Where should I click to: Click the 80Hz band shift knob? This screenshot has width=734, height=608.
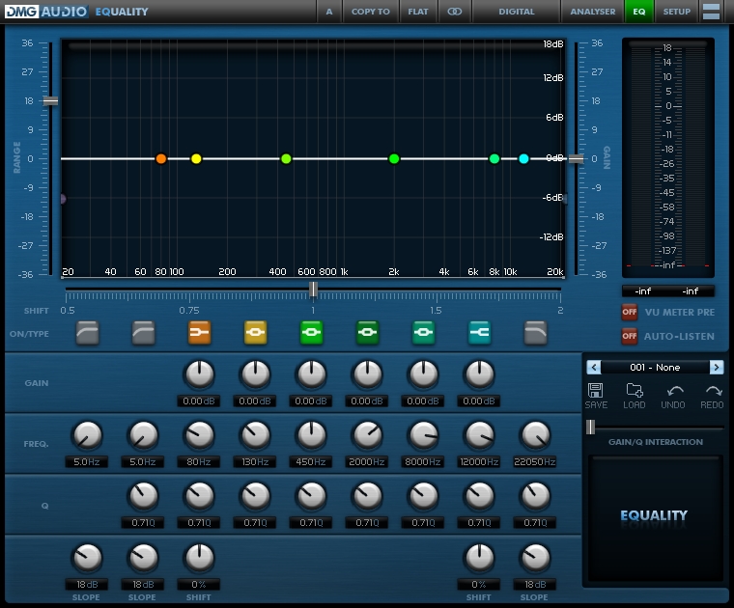[199, 558]
